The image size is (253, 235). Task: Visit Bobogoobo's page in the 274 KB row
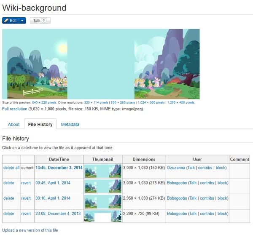pyautogui.click(x=177, y=198)
